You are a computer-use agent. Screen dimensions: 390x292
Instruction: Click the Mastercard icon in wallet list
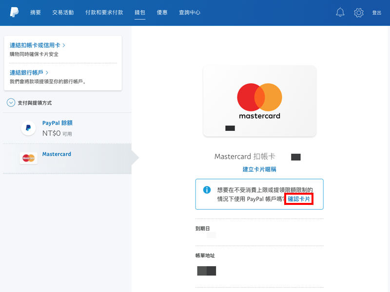coord(29,158)
